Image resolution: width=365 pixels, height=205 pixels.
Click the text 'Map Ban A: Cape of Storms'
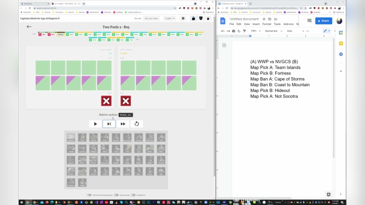277,79
